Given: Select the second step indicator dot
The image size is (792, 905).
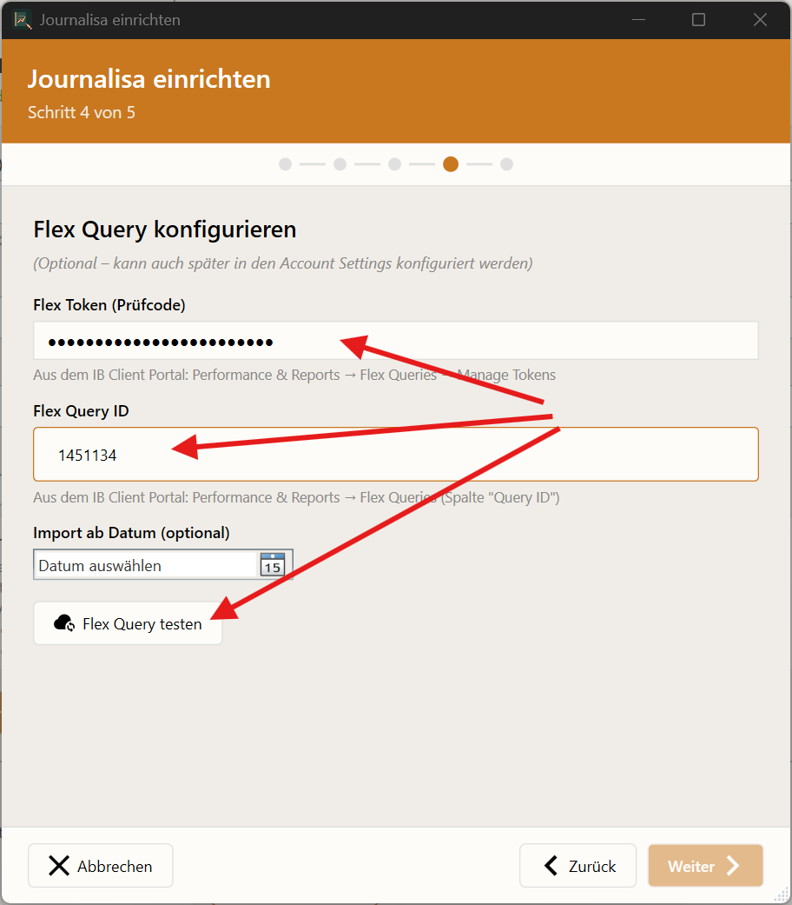Looking at the screenshot, I should [340, 164].
